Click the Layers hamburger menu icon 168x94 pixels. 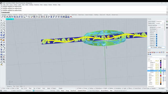click(x=148, y=54)
